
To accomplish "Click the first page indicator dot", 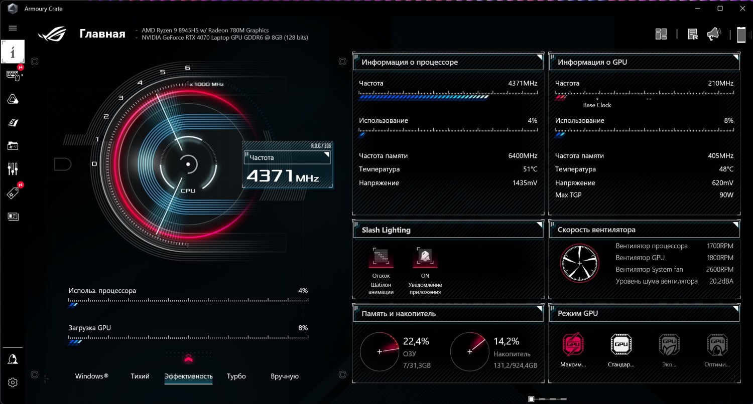I will [x=531, y=399].
